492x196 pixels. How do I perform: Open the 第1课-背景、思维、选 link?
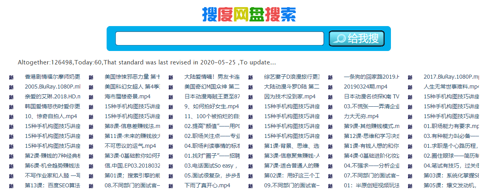click(x=292, y=146)
